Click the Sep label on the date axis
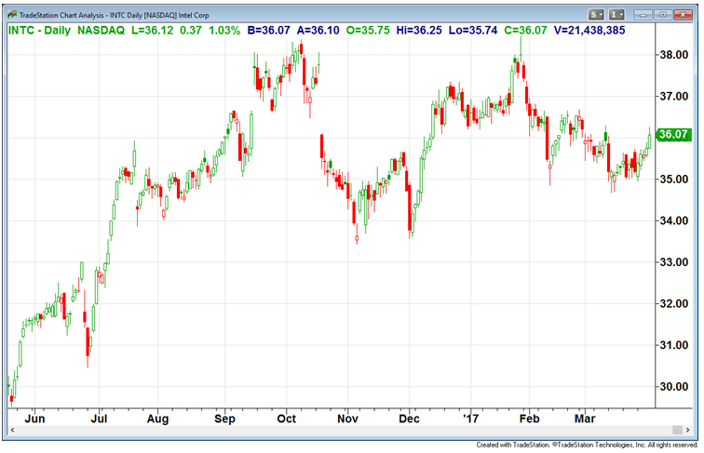This screenshot has height=453, width=704. (224, 419)
